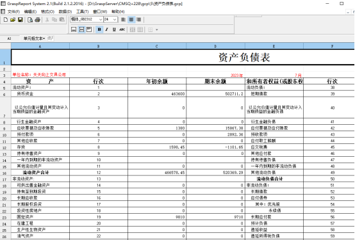Open the 工具(T) menu
This screenshot has height=240, width=355.
click(x=83, y=12)
